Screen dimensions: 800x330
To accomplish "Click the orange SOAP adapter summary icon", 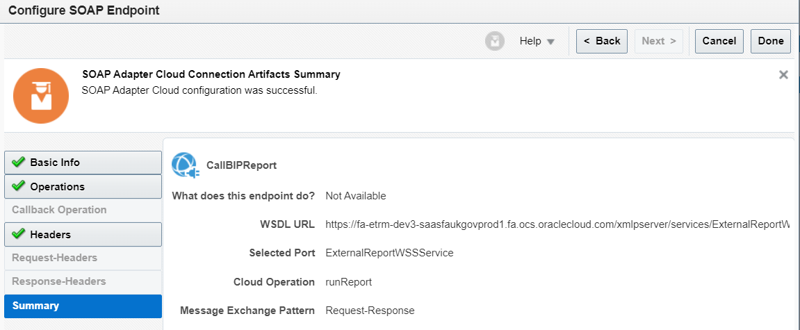I will [x=41, y=96].
